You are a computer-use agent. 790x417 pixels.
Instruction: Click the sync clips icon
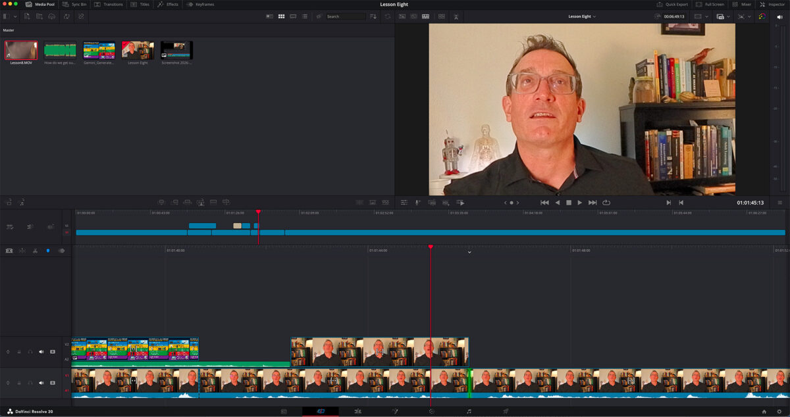click(x=66, y=16)
